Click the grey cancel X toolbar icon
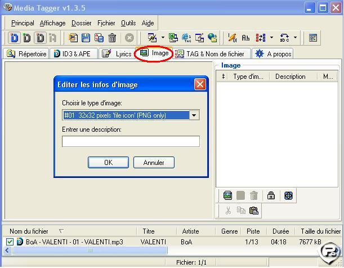Viewport: 344px width, 268px height. point(129,38)
